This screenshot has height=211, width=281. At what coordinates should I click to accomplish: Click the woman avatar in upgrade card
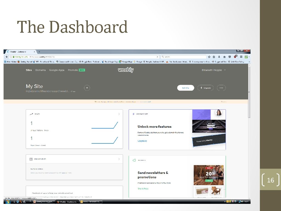tap(219, 113)
